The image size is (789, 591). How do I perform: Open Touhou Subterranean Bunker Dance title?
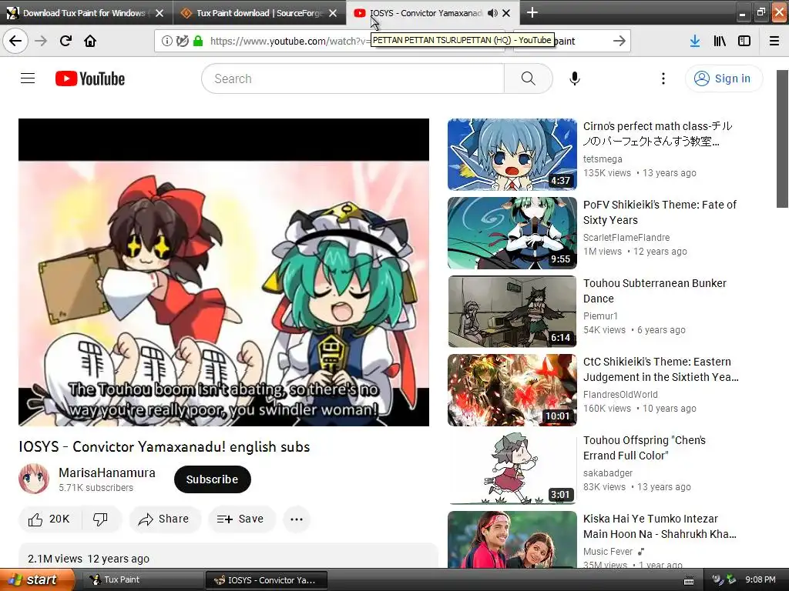tap(655, 290)
